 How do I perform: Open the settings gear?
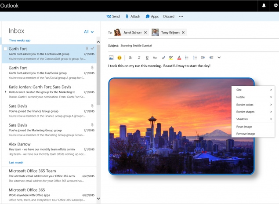coord(275,6)
